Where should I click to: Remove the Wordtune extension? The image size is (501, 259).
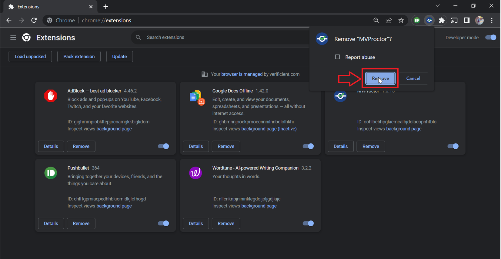point(226,223)
